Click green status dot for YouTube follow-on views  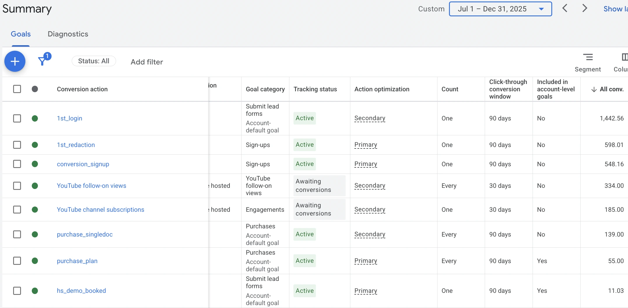tap(35, 185)
